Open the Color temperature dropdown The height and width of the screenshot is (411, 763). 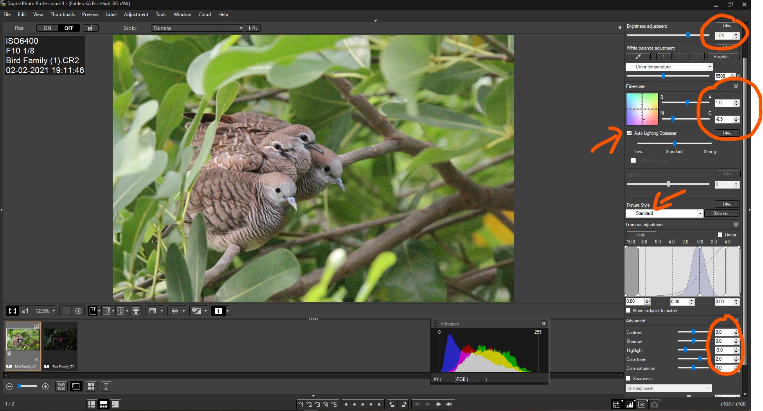(x=669, y=67)
